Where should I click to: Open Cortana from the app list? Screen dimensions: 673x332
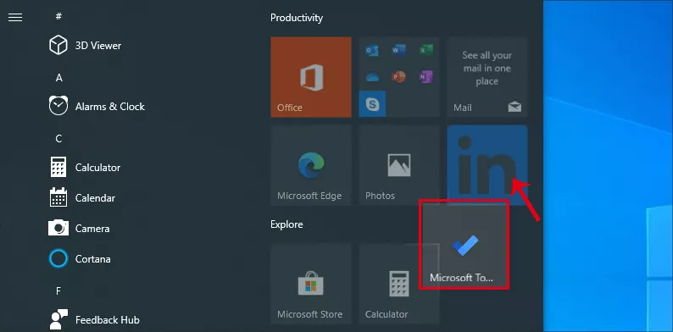tap(80, 258)
